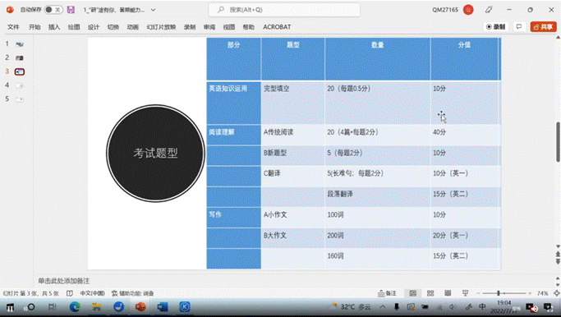561x317 pixels.
Task: Select slide 4 thumbnail
Action: click(20, 85)
